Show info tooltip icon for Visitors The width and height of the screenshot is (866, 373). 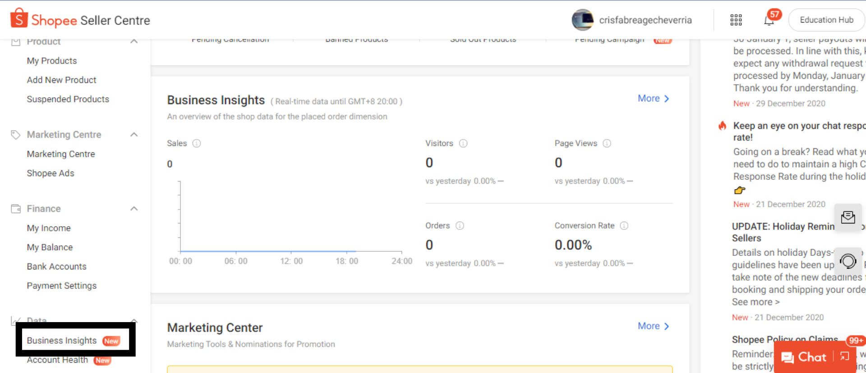point(463,143)
